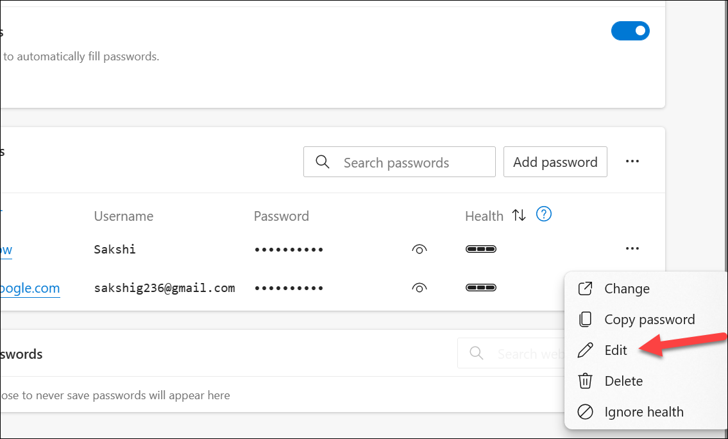Viewport: 728px width, 439px height.
Task: Open more actions for the Sakshi row
Action: tap(632, 249)
